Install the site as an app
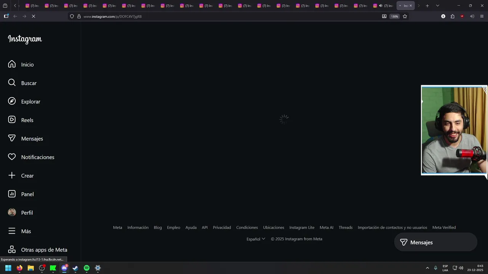Screen dimensions: 488x274 tap(384, 16)
